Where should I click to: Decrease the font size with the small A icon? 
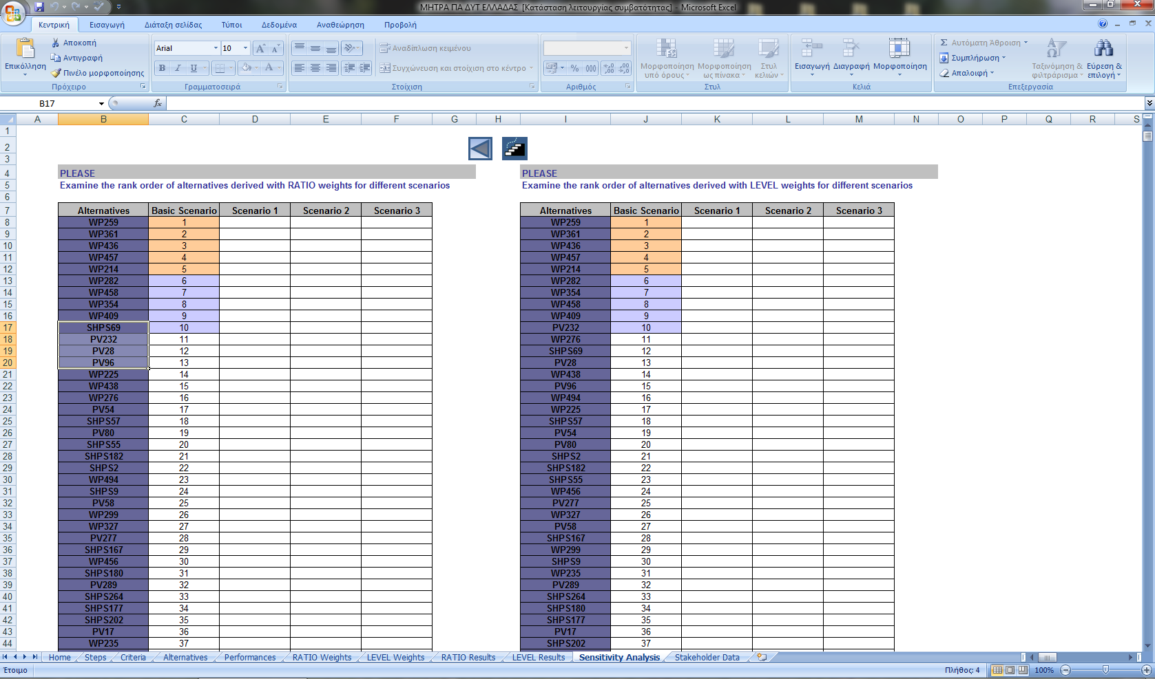pyautogui.click(x=275, y=48)
